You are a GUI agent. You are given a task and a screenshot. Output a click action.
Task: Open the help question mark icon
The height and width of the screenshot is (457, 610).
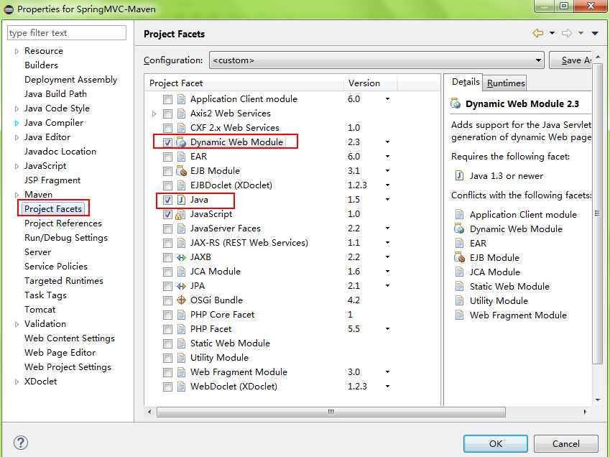(x=21, y=443)
